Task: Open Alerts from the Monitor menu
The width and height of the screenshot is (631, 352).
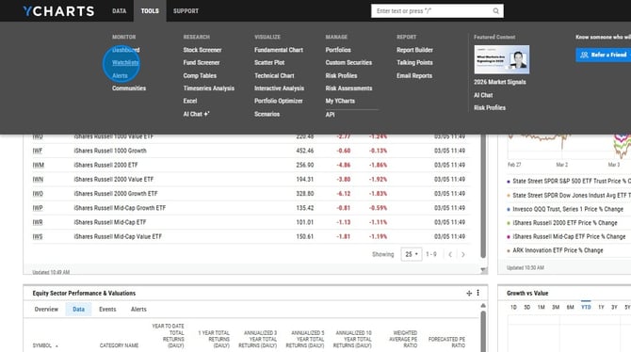Action: (120, 75)
